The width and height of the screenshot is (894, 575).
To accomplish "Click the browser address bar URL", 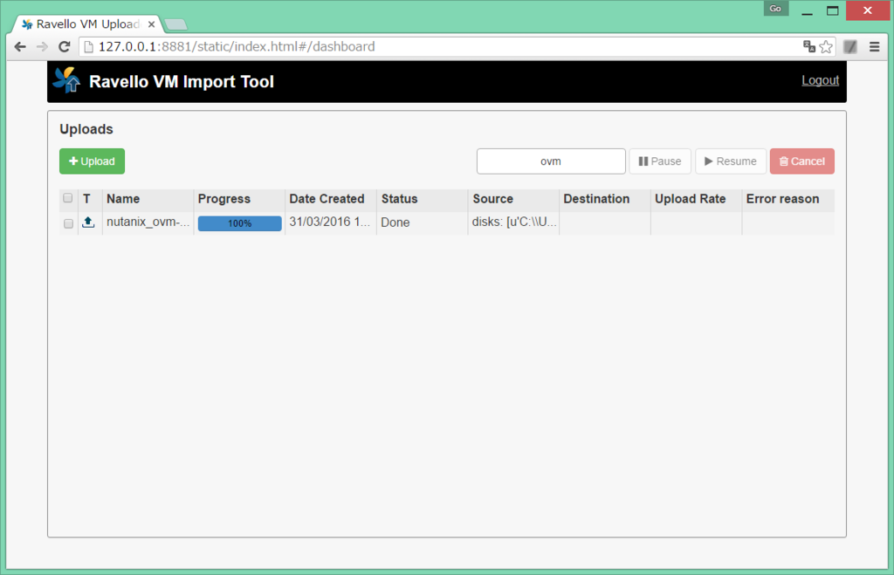I will coord(237,47).
